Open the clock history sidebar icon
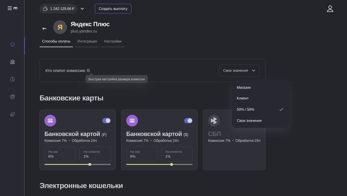The height and width of the screenshot is (196, 347). click(x=12, y=79)
